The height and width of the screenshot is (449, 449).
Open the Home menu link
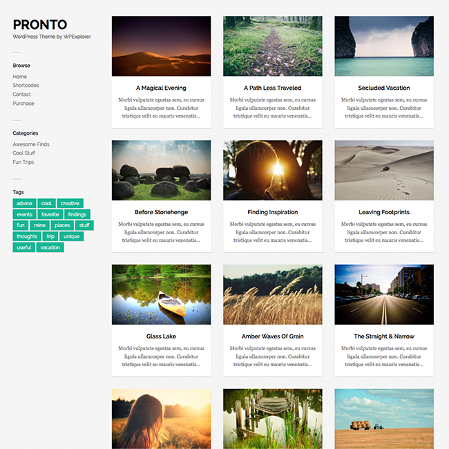click(20, 77)
